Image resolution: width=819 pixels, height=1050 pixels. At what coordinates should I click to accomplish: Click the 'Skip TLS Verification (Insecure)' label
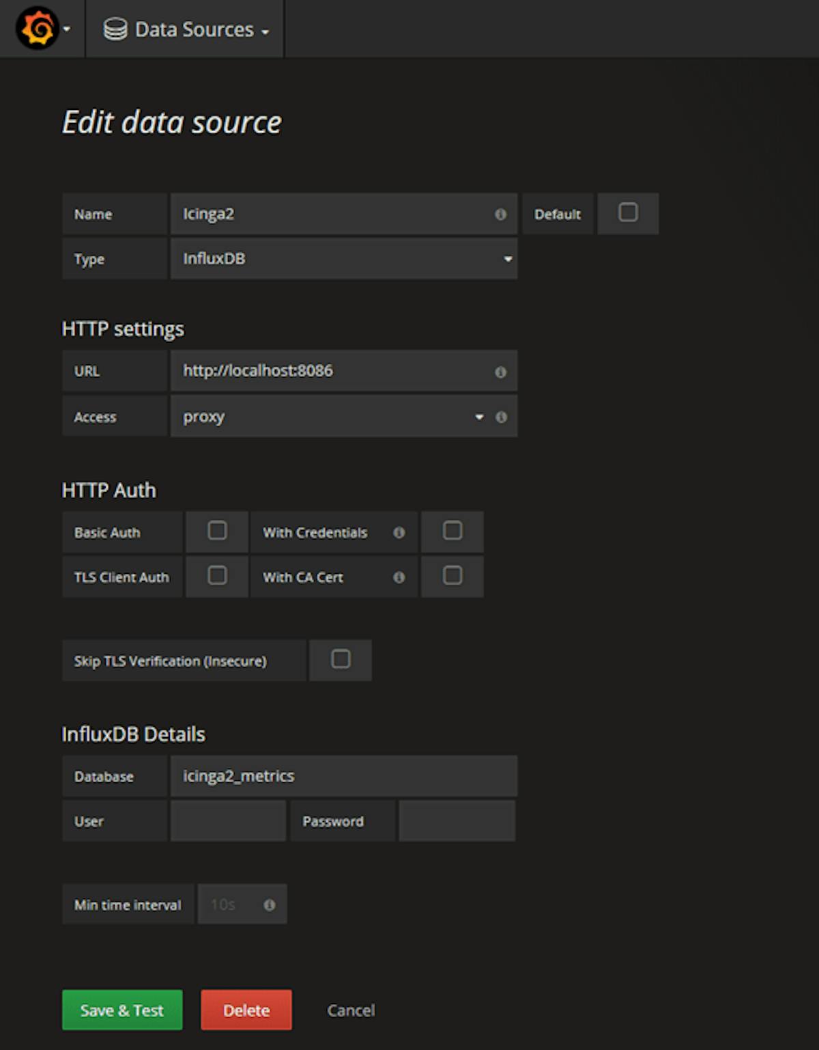(x=171, y=661)
